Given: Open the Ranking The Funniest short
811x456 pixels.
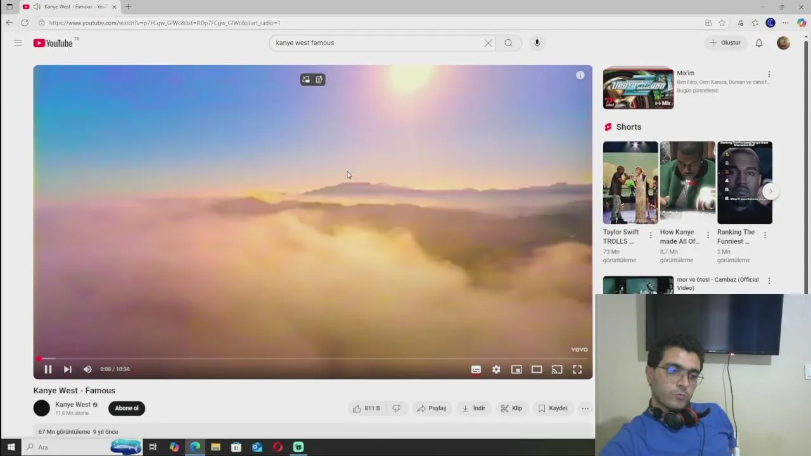Looking at the screenshot, I should point(744,183).
